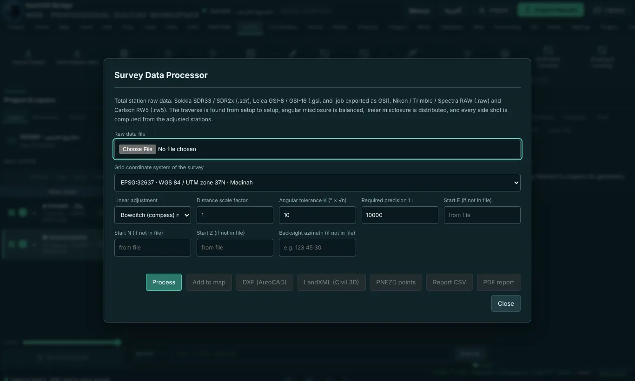Click the Add to map button
635x381 pixels.
[209, 282]
